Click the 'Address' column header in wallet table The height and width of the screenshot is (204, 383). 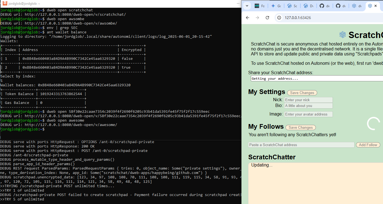(30, 50)
